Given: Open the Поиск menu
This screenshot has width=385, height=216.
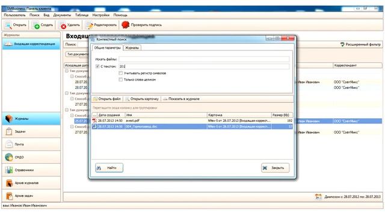Looking at the screenshot, I should 34,15.
